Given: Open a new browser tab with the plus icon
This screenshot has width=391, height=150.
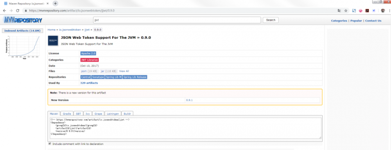Looking at the screenshot, I should click(x=56, y=3).
